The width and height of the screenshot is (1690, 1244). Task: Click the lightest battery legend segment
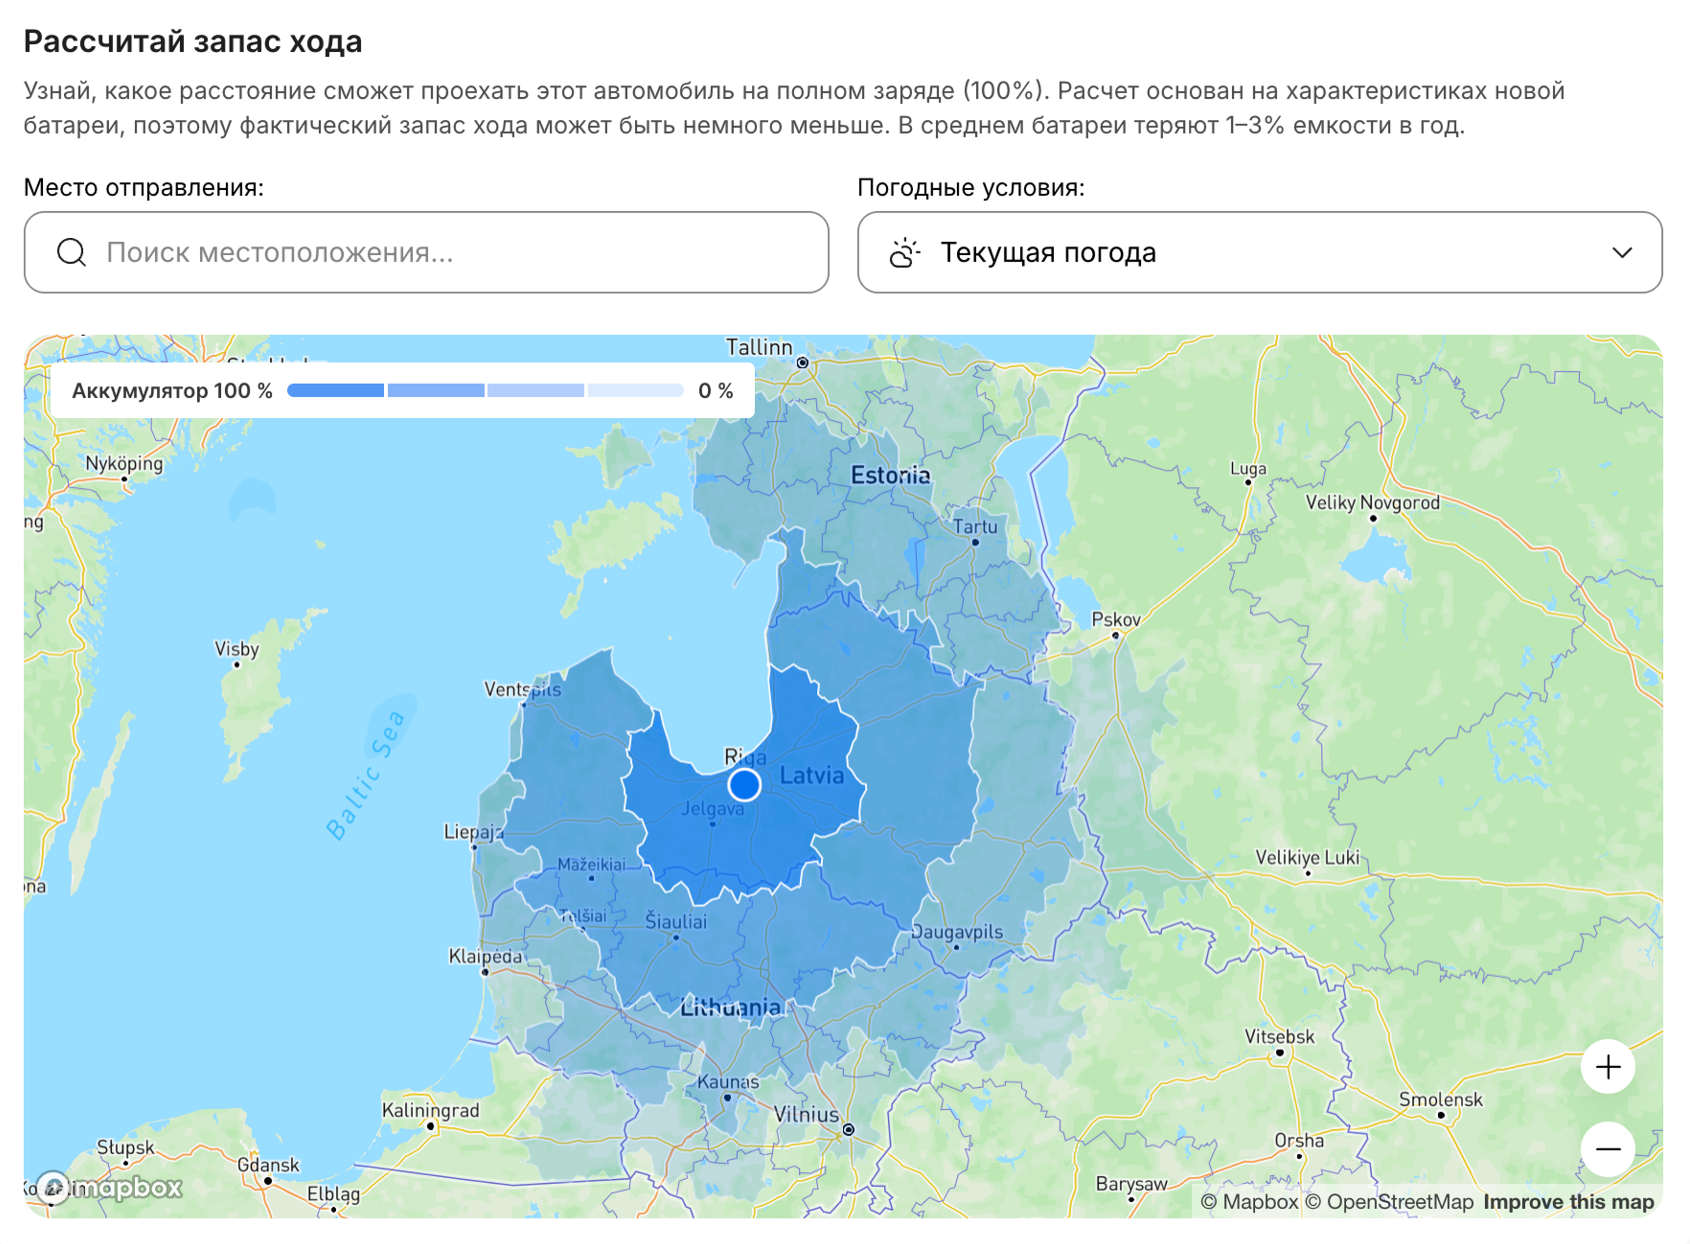pos(636,390)
